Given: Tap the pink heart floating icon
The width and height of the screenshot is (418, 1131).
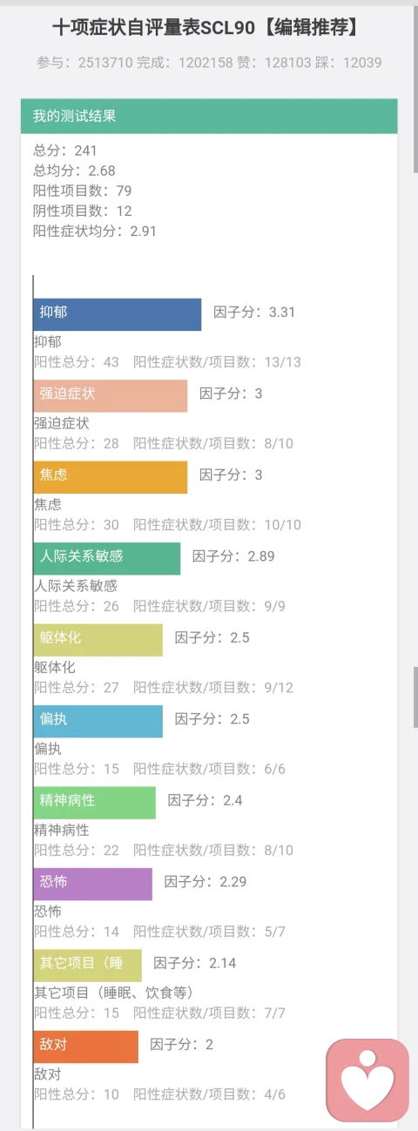Looking at the screenshot, I should pyautogui.click(x=367, y=1081).
